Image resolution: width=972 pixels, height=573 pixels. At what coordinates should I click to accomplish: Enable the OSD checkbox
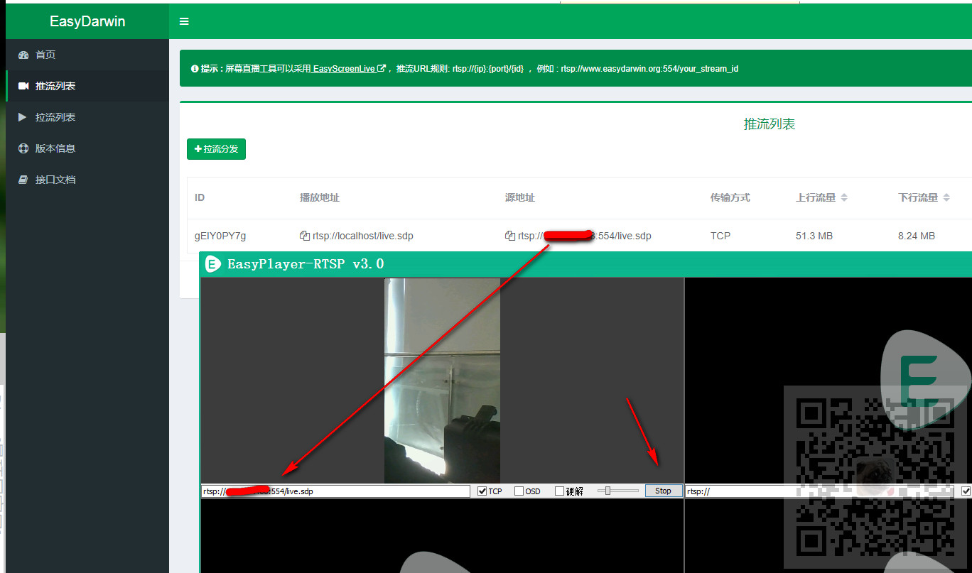coord(519,491)
